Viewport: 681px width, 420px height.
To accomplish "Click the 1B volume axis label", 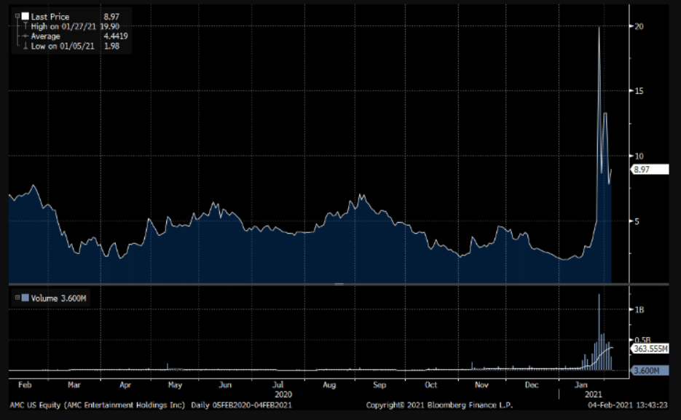I will tap(639, 310).
